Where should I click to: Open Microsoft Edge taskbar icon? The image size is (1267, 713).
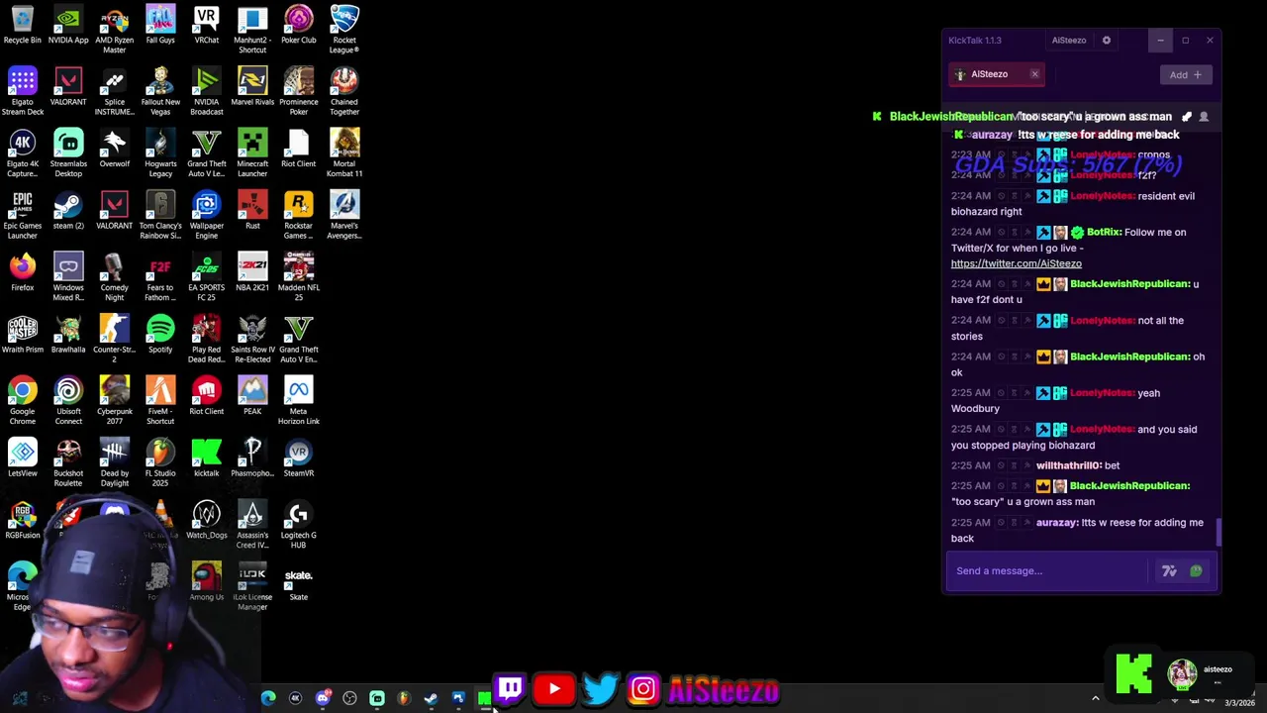[268, 699]
